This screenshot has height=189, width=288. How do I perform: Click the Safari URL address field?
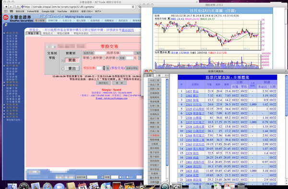point(78,7)
